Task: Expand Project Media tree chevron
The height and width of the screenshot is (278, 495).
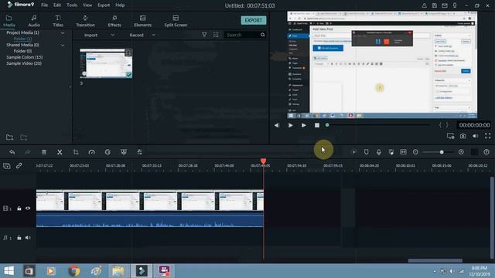Action: click(63, 32)
